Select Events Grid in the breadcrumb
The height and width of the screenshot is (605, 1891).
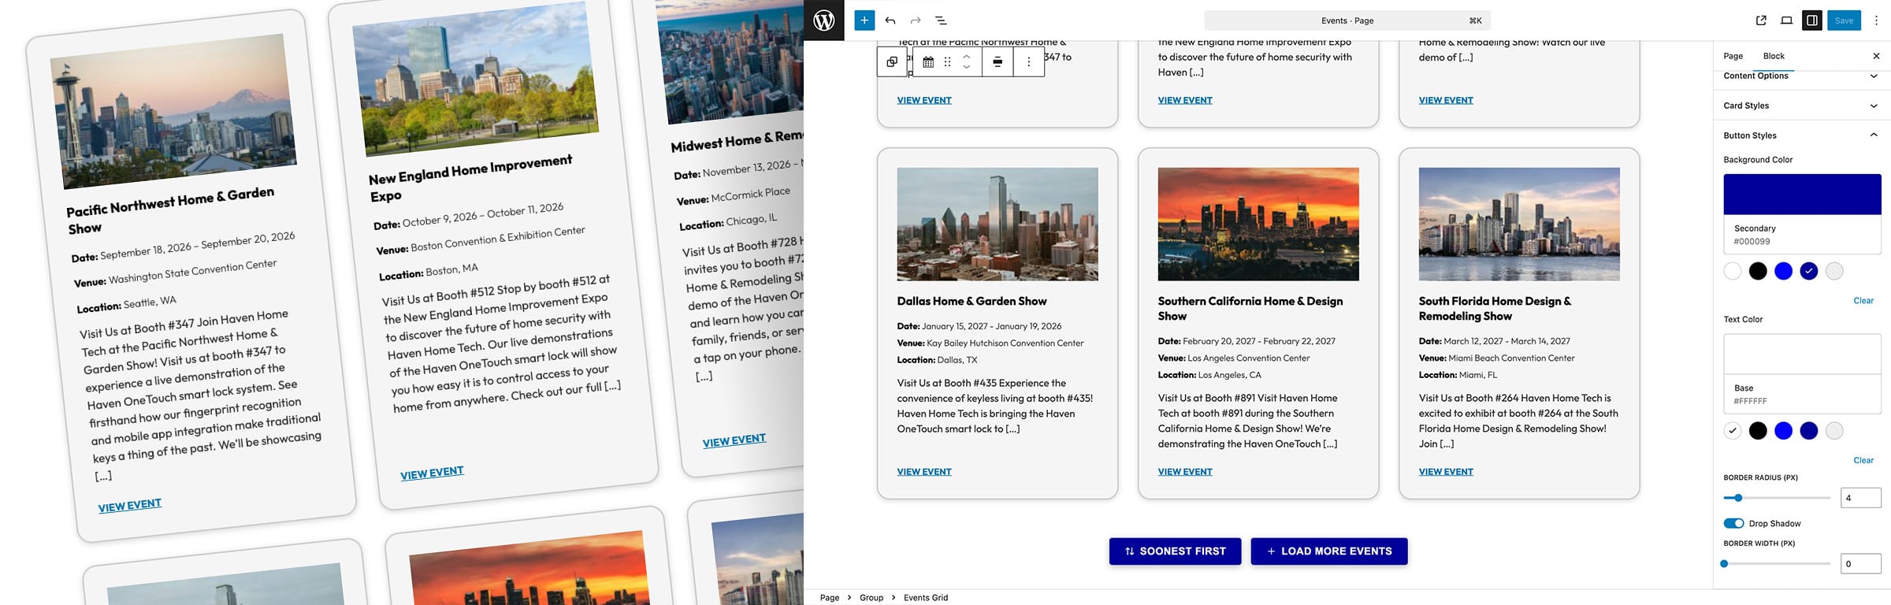pyautogui.click(x=926, y=598)
